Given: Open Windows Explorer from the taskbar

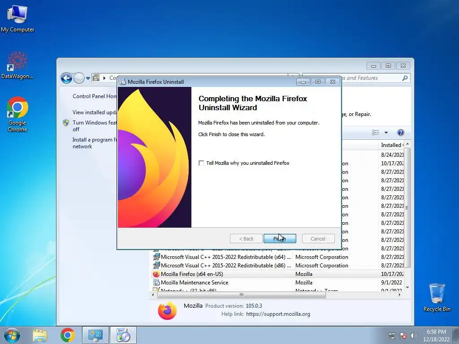Looking at the screenshot, I should (40, 335).
